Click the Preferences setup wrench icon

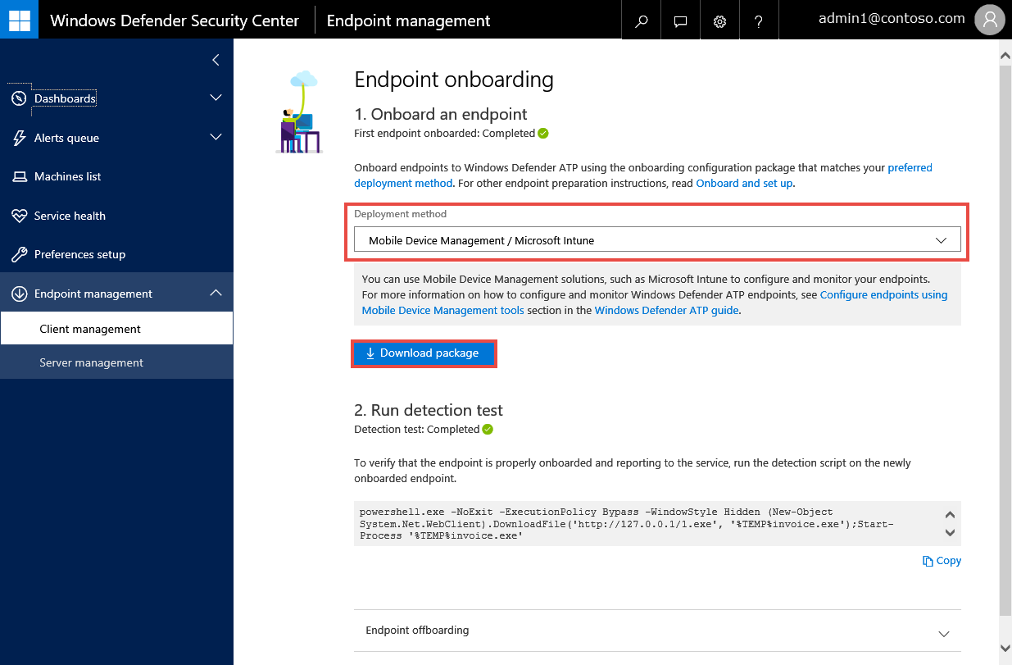20,255
